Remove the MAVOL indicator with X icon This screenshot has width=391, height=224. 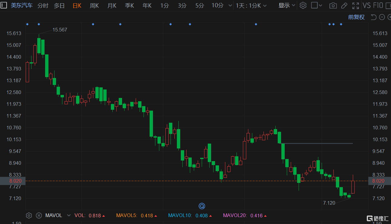click(39, 216)
